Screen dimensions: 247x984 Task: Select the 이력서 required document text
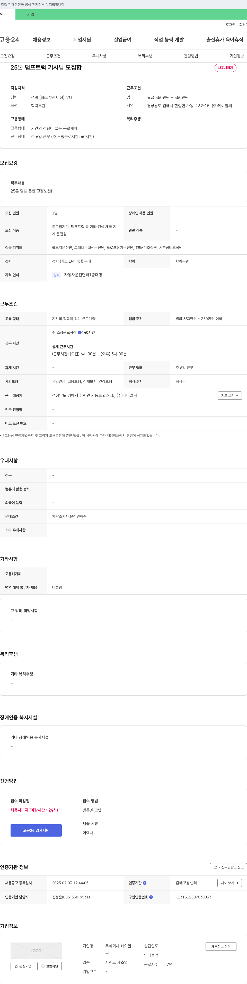pyautogui.click(x=88, y=833)
